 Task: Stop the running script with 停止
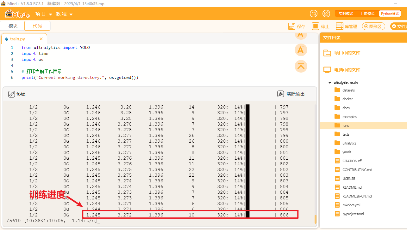[321, 26]
